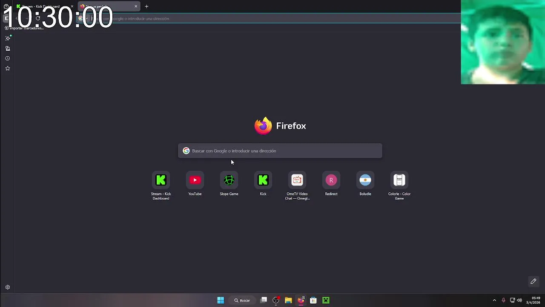
Task: Open the Windows Start menu
Action: 221,300
